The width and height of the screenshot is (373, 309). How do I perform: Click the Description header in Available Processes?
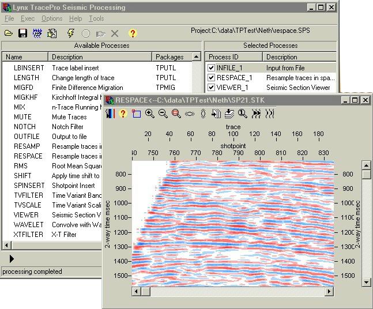(100, 57)
